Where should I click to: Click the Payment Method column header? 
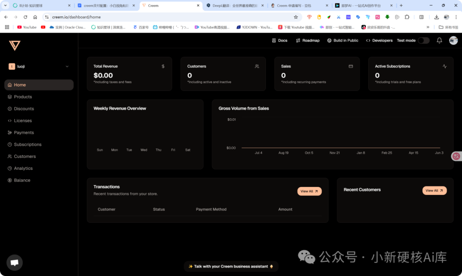pos(211,209)
